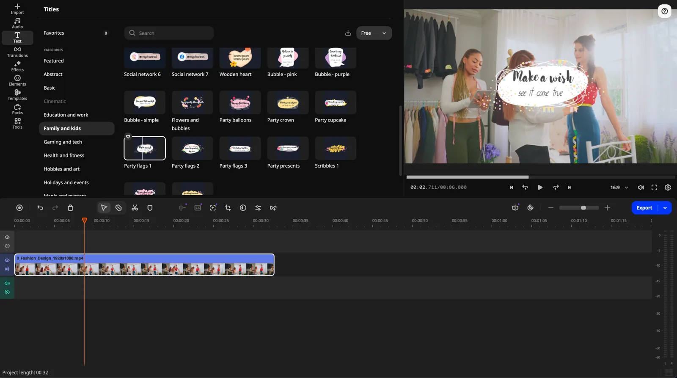Mute the audio track
677x378 pixels.
(7, 283)
